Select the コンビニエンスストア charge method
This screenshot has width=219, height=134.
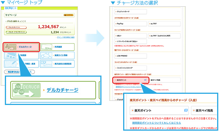pos(130,68)
